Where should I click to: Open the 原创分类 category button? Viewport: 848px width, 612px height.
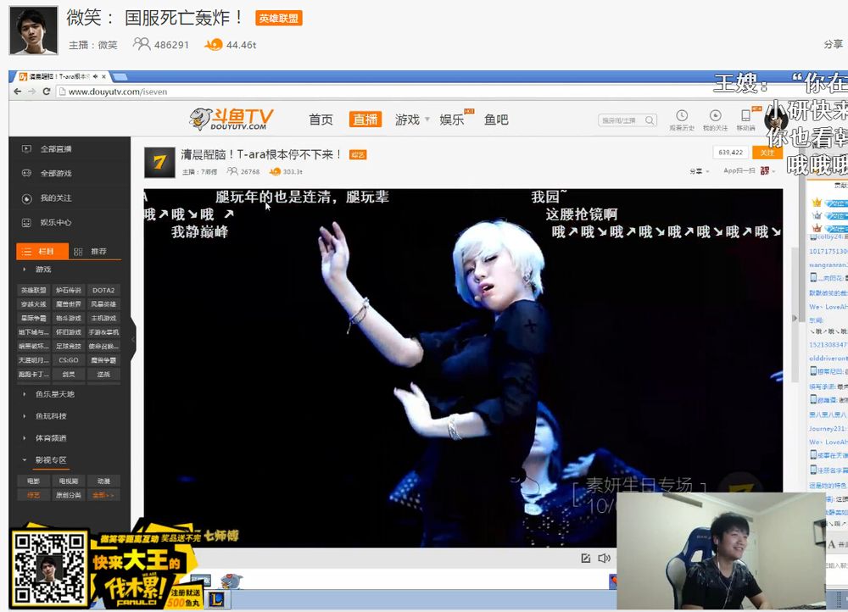coord(68,495)
